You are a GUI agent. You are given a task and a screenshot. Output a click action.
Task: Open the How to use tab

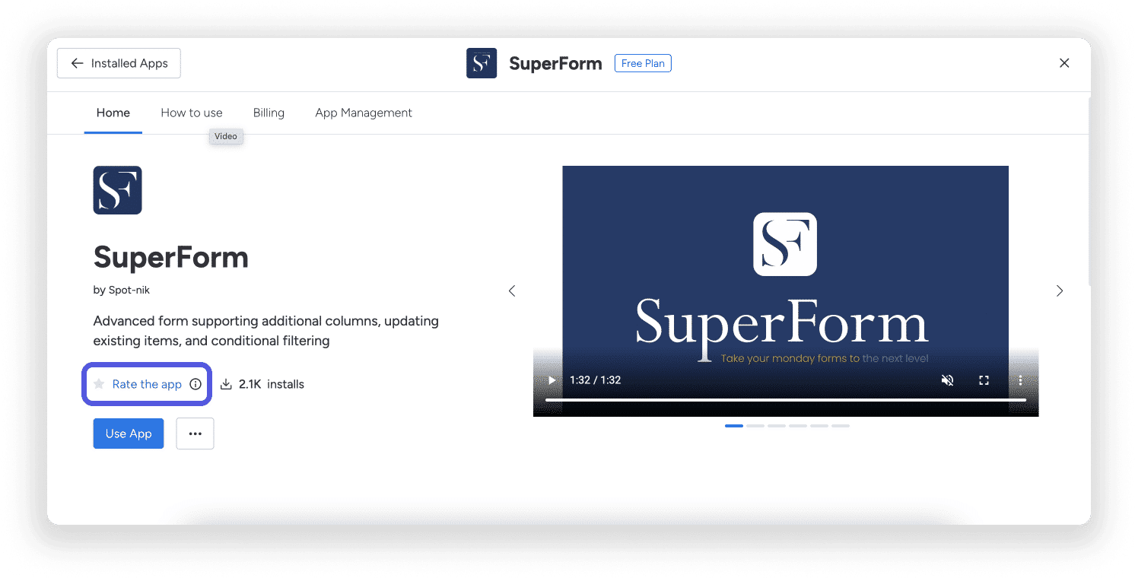(x=192, y=113)
